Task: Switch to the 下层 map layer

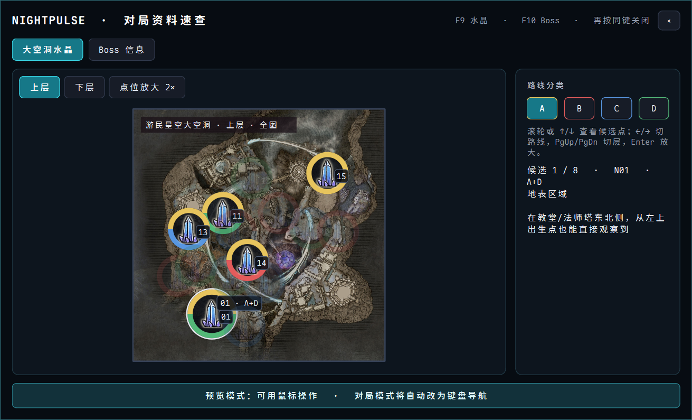Action: (x=84, y=87)
